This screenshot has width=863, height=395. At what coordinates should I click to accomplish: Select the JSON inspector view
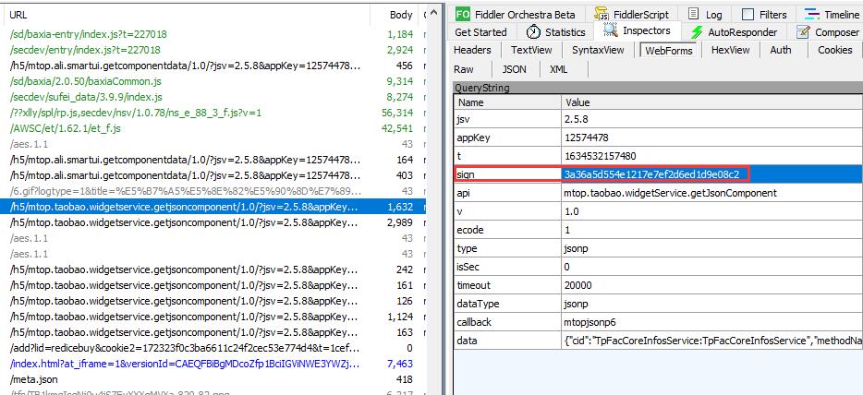click(x=514, y=69)
